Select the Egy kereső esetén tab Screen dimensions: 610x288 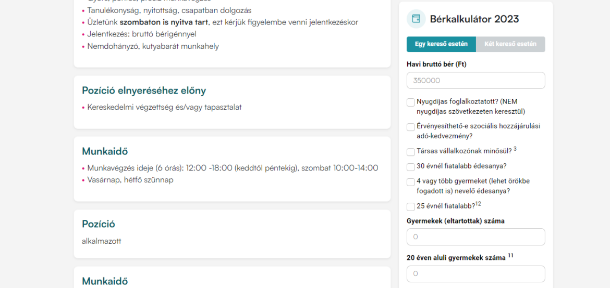coord(441,44)
